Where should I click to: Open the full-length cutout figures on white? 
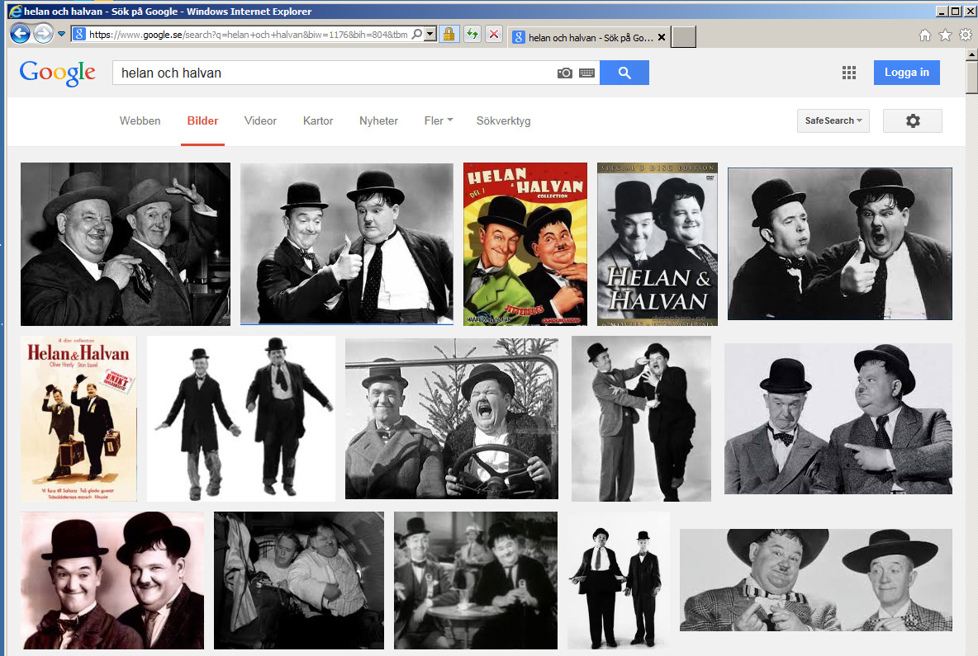click(240, 418)
